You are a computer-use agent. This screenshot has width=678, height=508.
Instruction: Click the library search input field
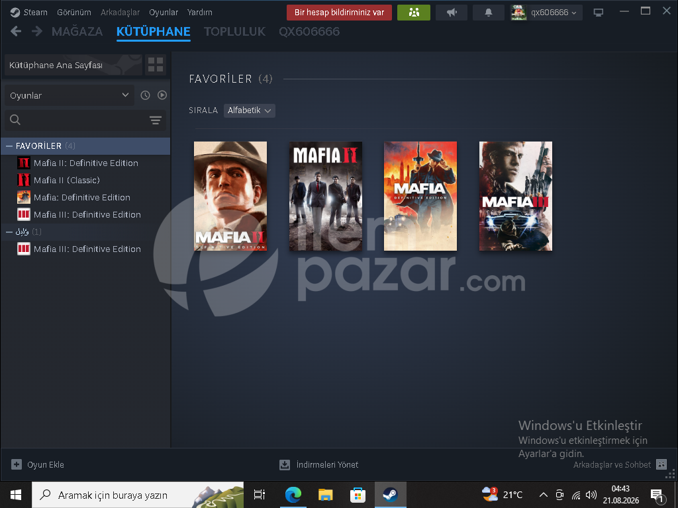click(84, 120)
